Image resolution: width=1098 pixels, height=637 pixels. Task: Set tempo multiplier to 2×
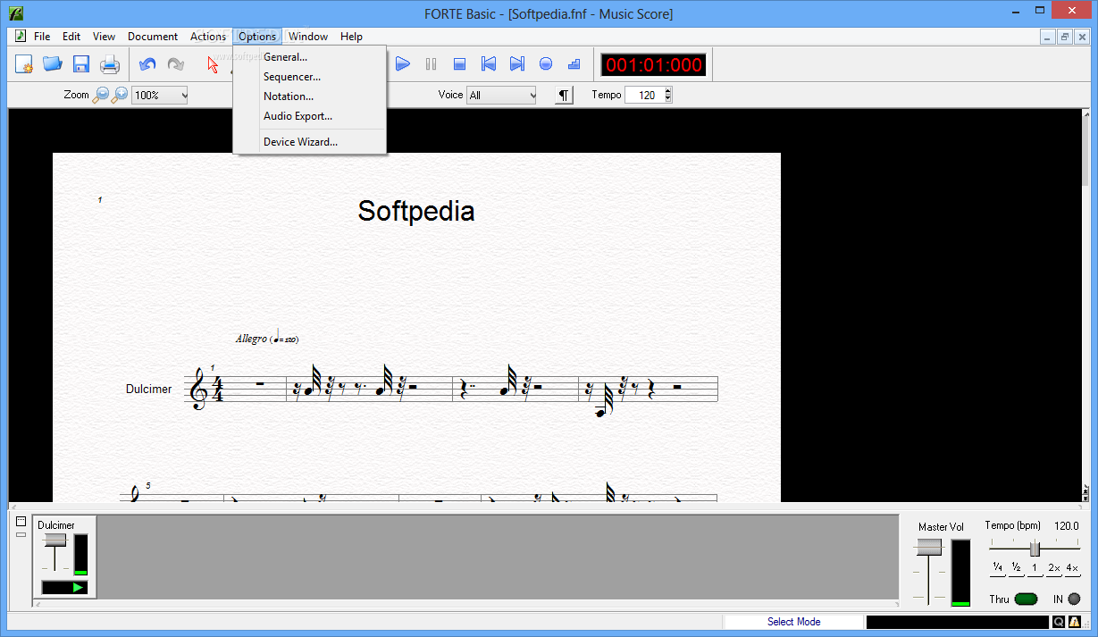[1054, 568]
